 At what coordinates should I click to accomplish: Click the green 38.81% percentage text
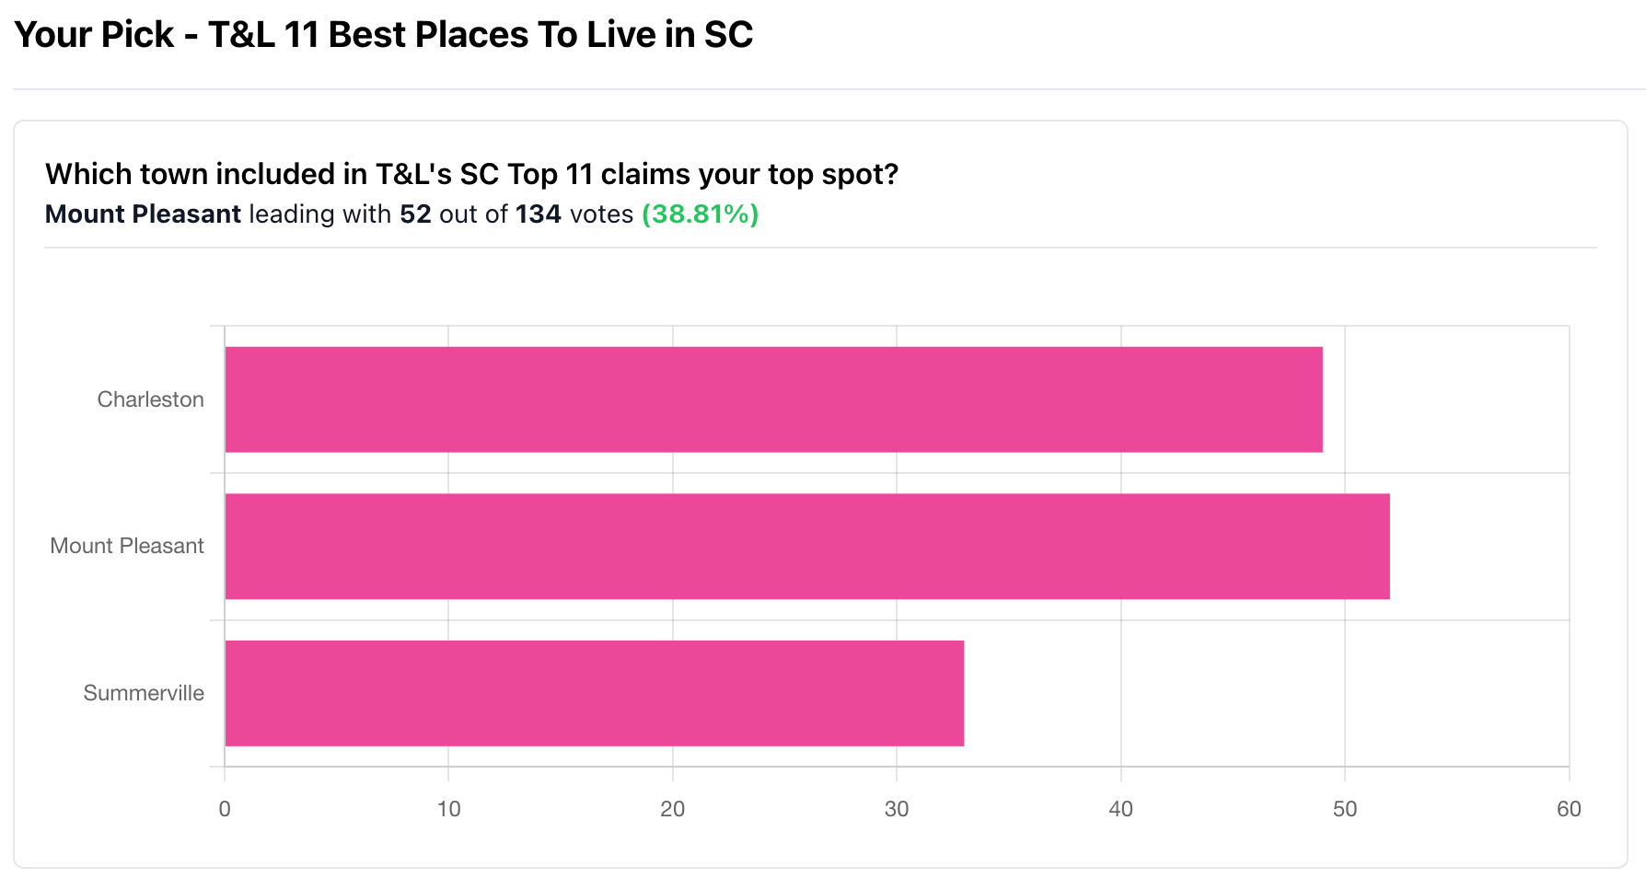tap(700, 214)
